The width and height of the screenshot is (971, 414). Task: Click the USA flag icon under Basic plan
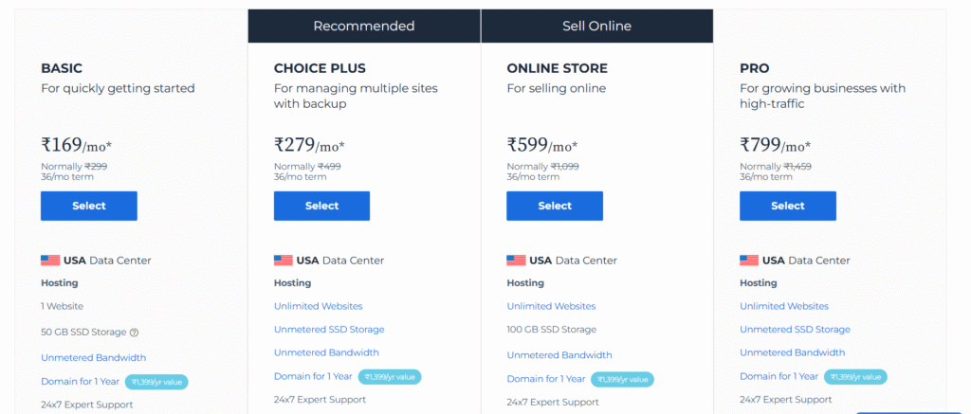tap(50, 261)
